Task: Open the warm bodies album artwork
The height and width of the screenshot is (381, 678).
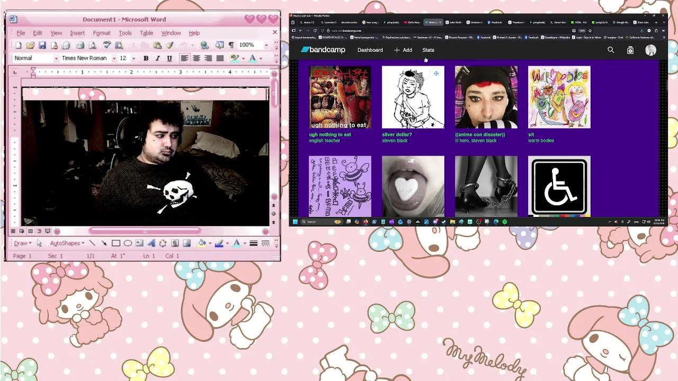Action: (x=559, y=97)
